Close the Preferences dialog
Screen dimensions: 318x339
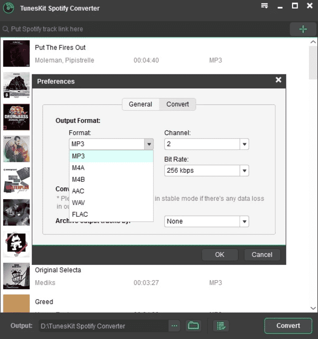click(279, 80)
